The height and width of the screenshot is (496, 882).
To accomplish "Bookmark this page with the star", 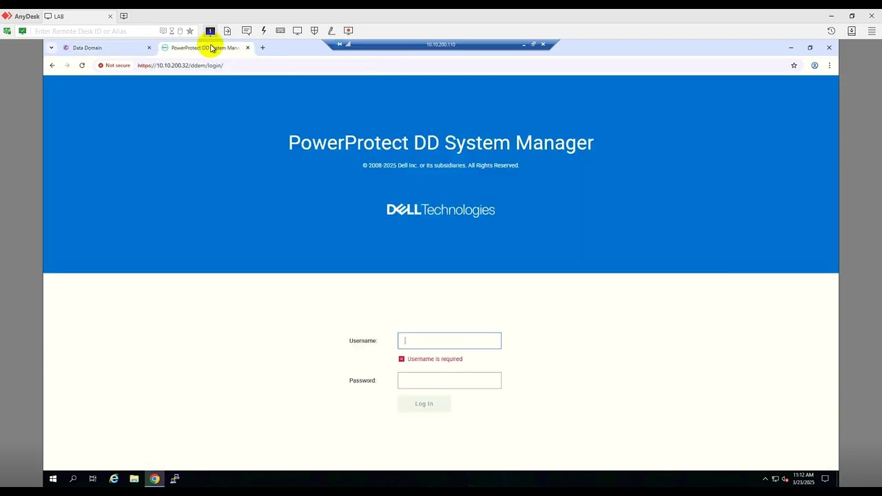I will [794, 65].
